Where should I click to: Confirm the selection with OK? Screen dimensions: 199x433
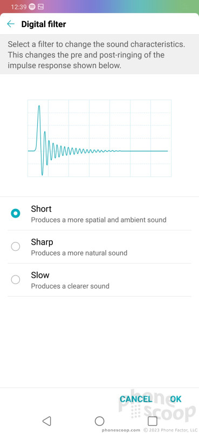176,399
